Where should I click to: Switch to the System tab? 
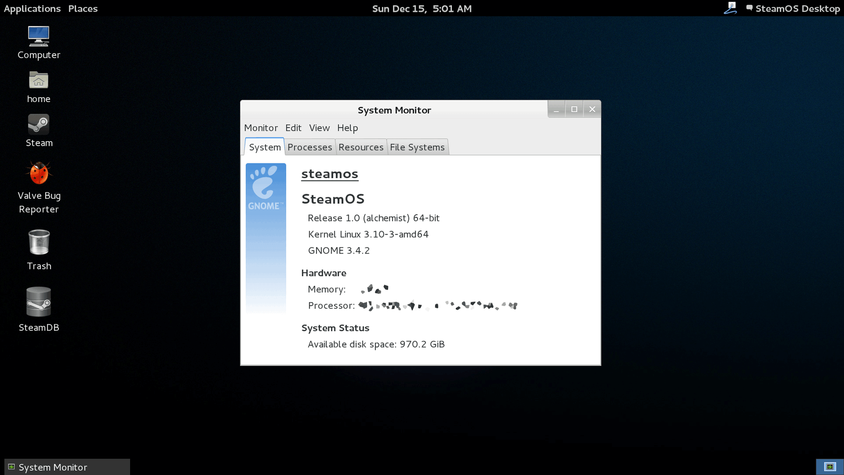[x=265, y=147]
